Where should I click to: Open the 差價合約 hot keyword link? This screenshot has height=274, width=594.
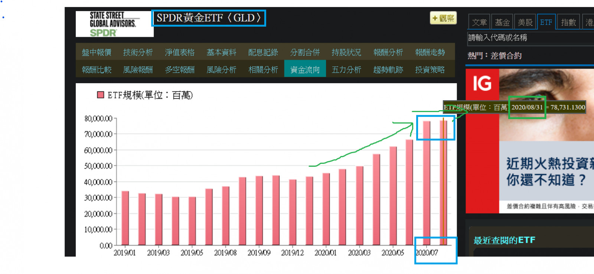506,56
